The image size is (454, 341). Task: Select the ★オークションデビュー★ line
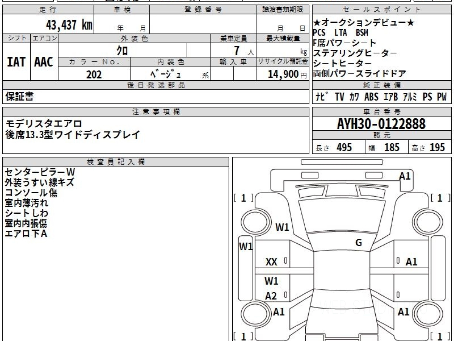point(364,23)
